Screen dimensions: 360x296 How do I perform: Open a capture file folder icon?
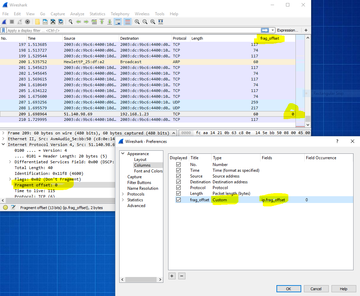coord(37,22)
